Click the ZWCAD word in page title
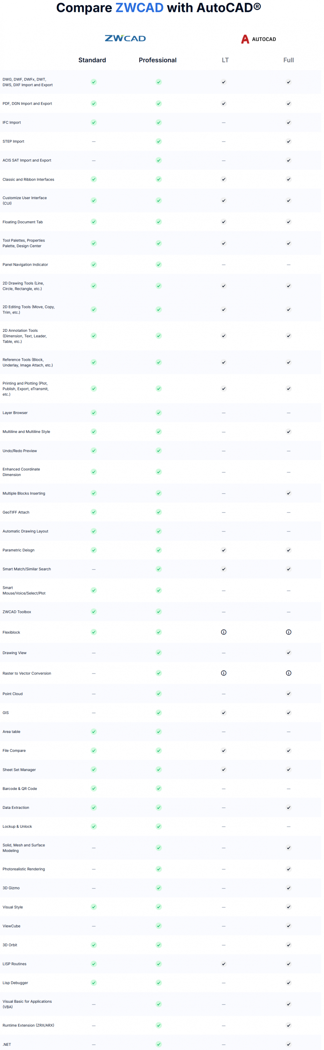This screenshot has width=324, height=1050. point(139,8)
